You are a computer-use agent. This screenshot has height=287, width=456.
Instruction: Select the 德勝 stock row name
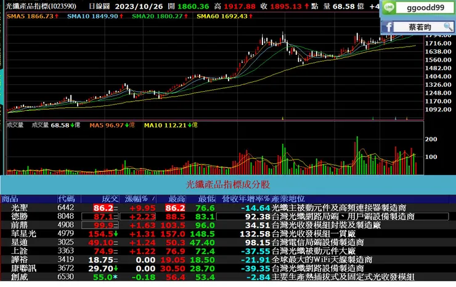tap(19, 216)
